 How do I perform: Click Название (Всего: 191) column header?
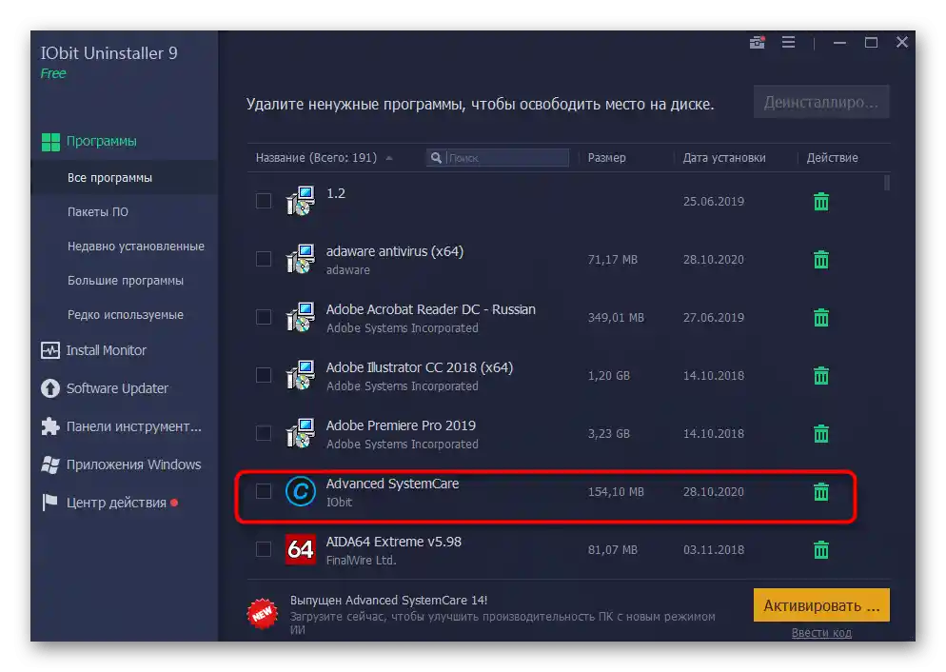tap(316, 157)
